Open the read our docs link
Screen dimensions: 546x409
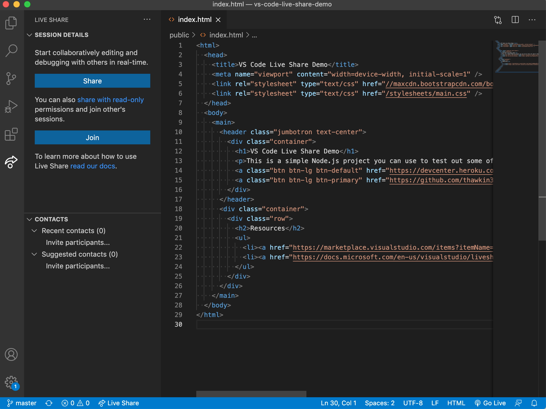point(93,166)
